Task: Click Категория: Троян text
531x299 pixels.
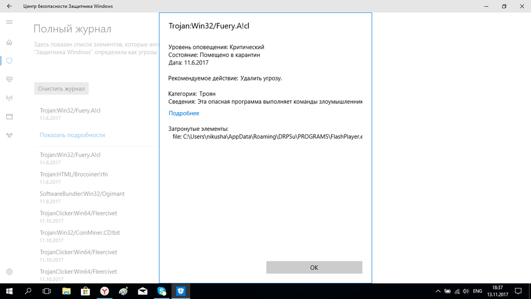Action: 192,94
